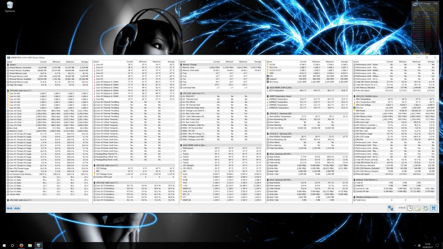Select the Page File Usage row
Viewport: 443px width, 249px height.
[48, 85]
